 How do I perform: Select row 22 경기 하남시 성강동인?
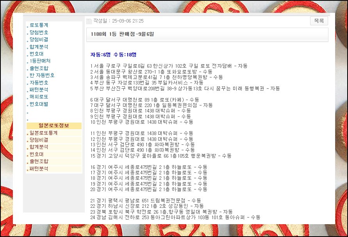click(147, 206)
